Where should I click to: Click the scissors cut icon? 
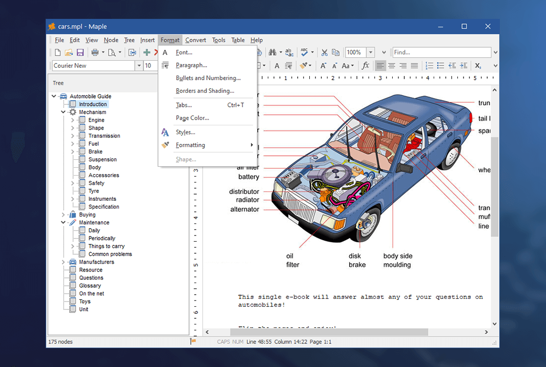(324, 52)
